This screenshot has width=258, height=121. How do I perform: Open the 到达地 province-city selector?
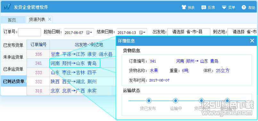[243, 32]
